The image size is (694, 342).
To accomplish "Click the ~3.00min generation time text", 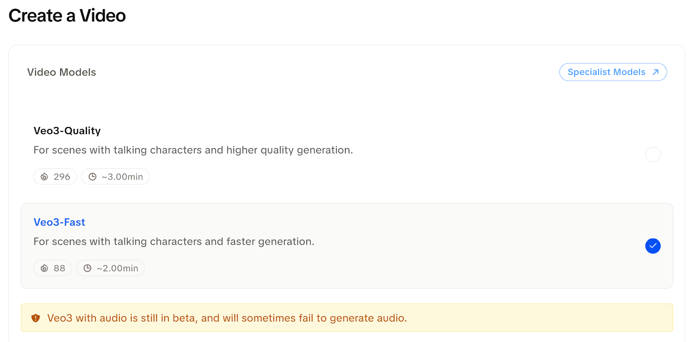I will pyautogui.click(x=122, y=177).
